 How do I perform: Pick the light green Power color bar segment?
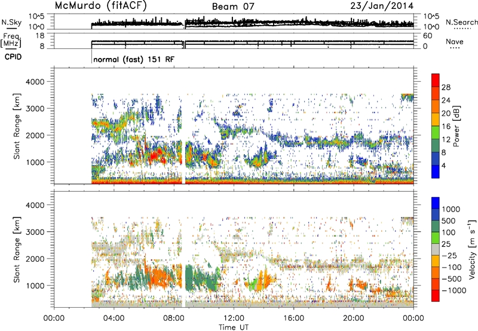(436, 132)
